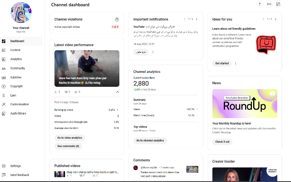
Task: Open Copyright in the sidebar
Action: click(21, 86)
